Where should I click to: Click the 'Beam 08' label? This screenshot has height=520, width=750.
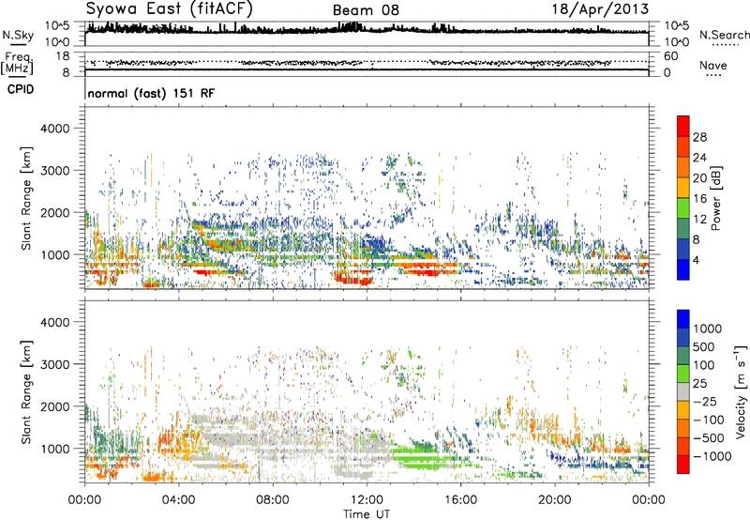[366, 10]
